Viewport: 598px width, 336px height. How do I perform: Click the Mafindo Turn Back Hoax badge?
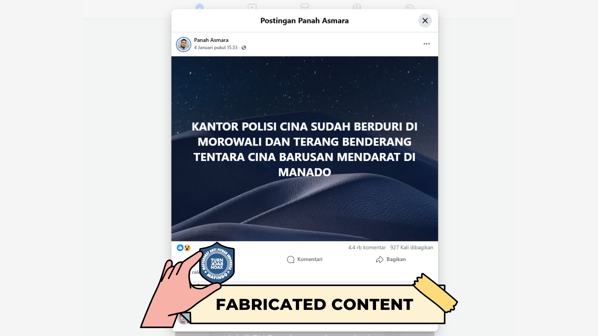coord(217,264)
